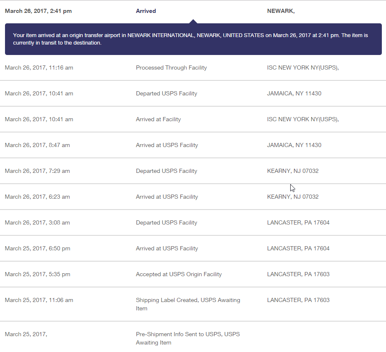386x352 pixels.
Task: Click 'ISC NEW YORK NY(USPS),' in the 11:16 am row
Action: pos(303,68)
